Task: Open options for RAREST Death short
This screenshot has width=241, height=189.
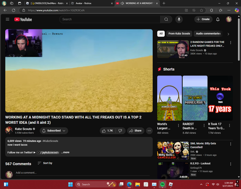Action: point(204,125)
